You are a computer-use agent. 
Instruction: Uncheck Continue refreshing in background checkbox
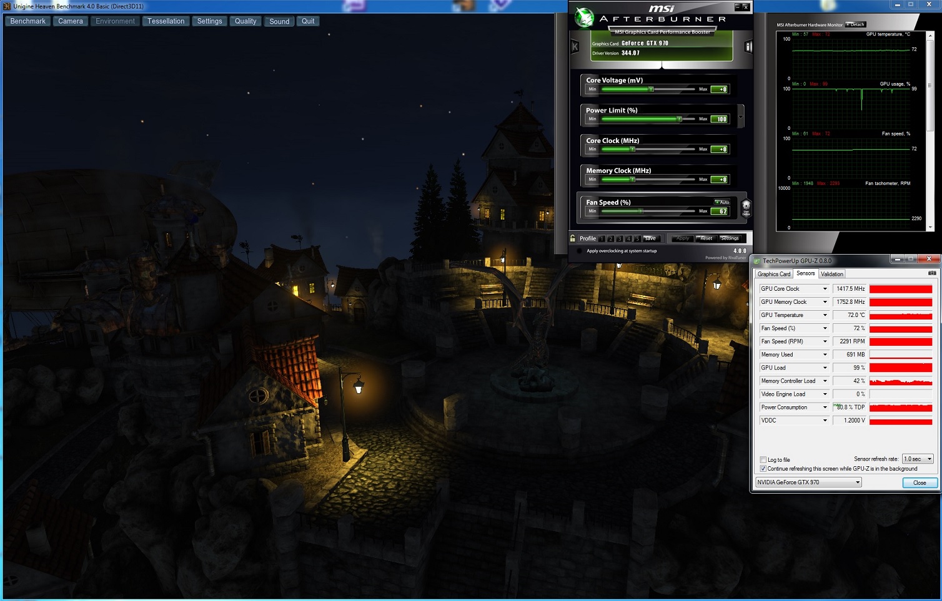pos(763,469)
